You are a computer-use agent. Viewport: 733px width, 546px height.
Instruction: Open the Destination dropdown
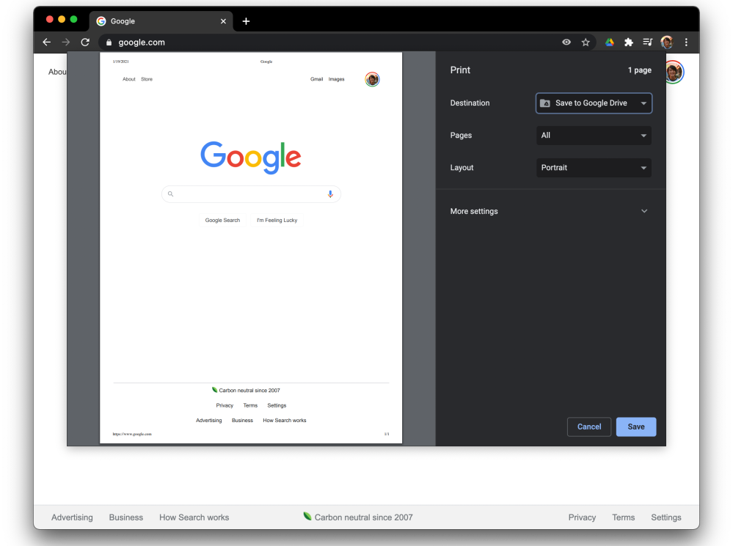point(594,103)
